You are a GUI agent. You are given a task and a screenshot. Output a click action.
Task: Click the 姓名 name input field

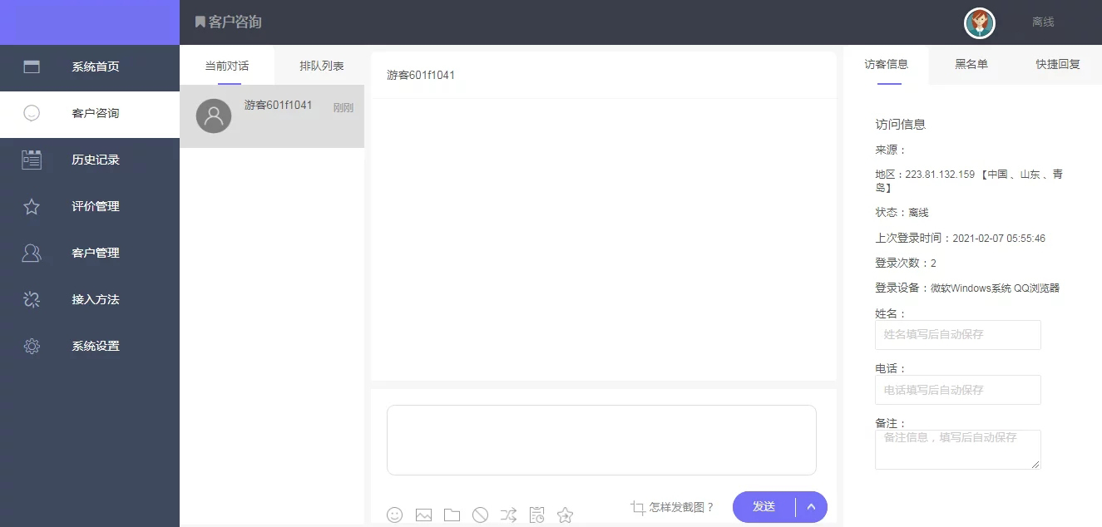pyautogui.click(x=957, y=335)
